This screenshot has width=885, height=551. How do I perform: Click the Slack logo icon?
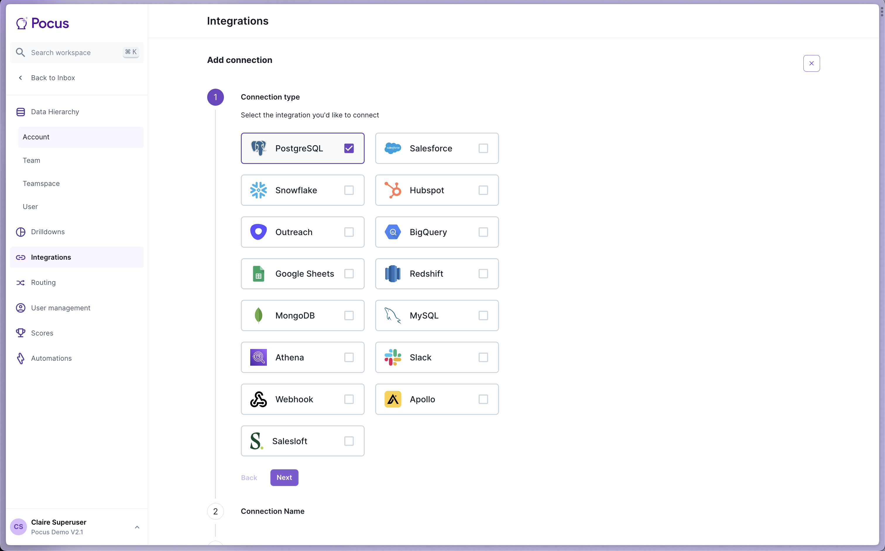[x=393, y=357]
